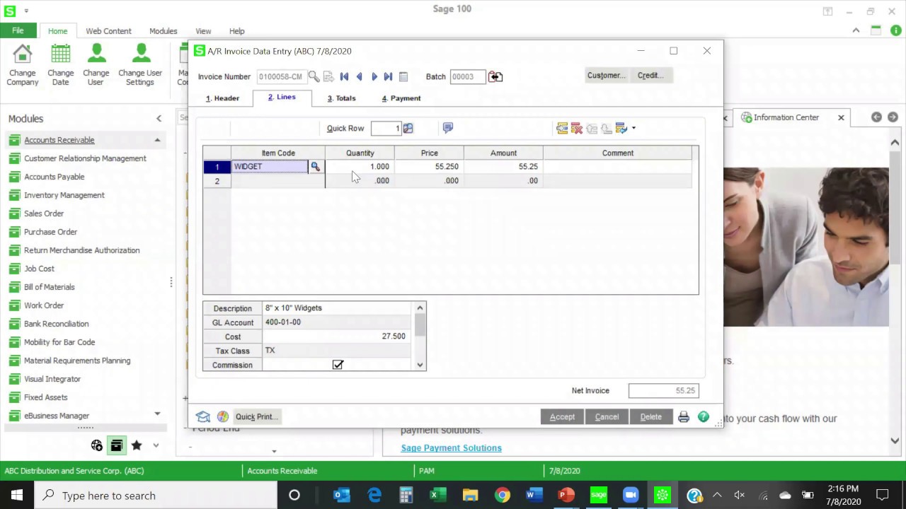Click Change Company in the ribbon

tap(23, 65)
